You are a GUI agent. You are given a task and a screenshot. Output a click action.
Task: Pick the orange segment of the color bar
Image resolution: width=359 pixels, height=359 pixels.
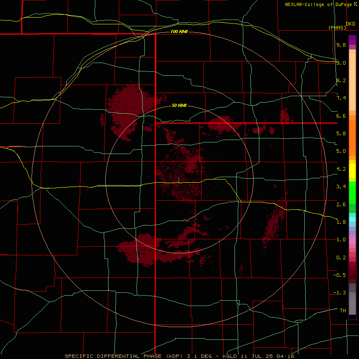click(352, 138)
